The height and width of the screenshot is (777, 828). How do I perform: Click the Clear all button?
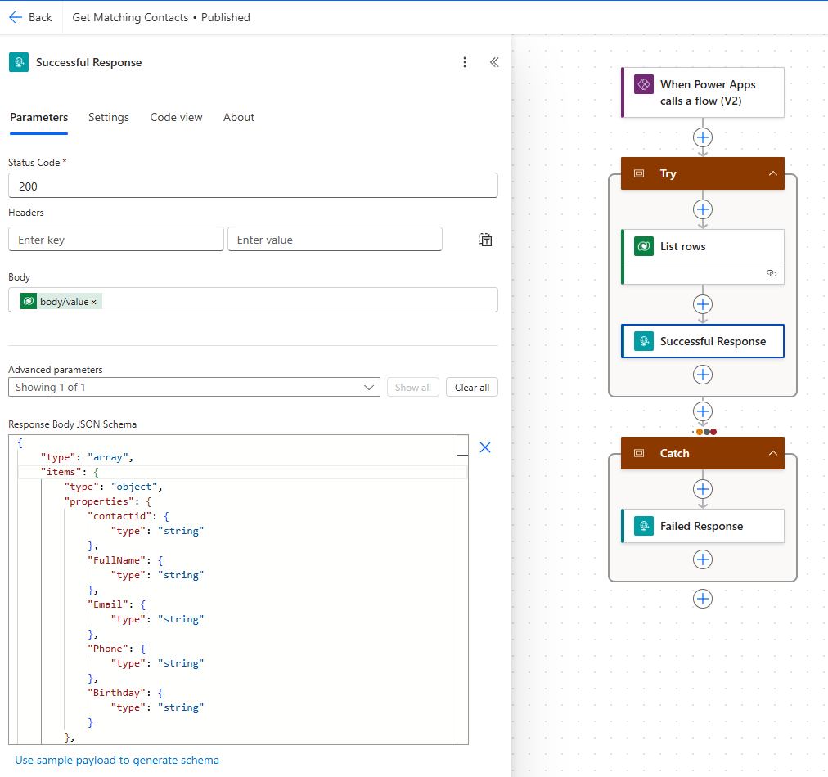472,387
